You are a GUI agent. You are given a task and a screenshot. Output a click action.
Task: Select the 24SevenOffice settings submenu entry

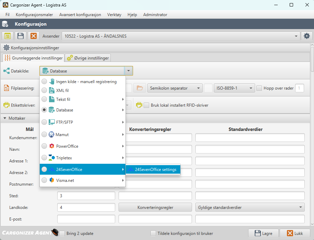click(x=153, y=169)
